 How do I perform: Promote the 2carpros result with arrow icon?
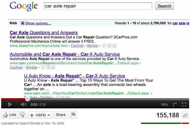110,46
